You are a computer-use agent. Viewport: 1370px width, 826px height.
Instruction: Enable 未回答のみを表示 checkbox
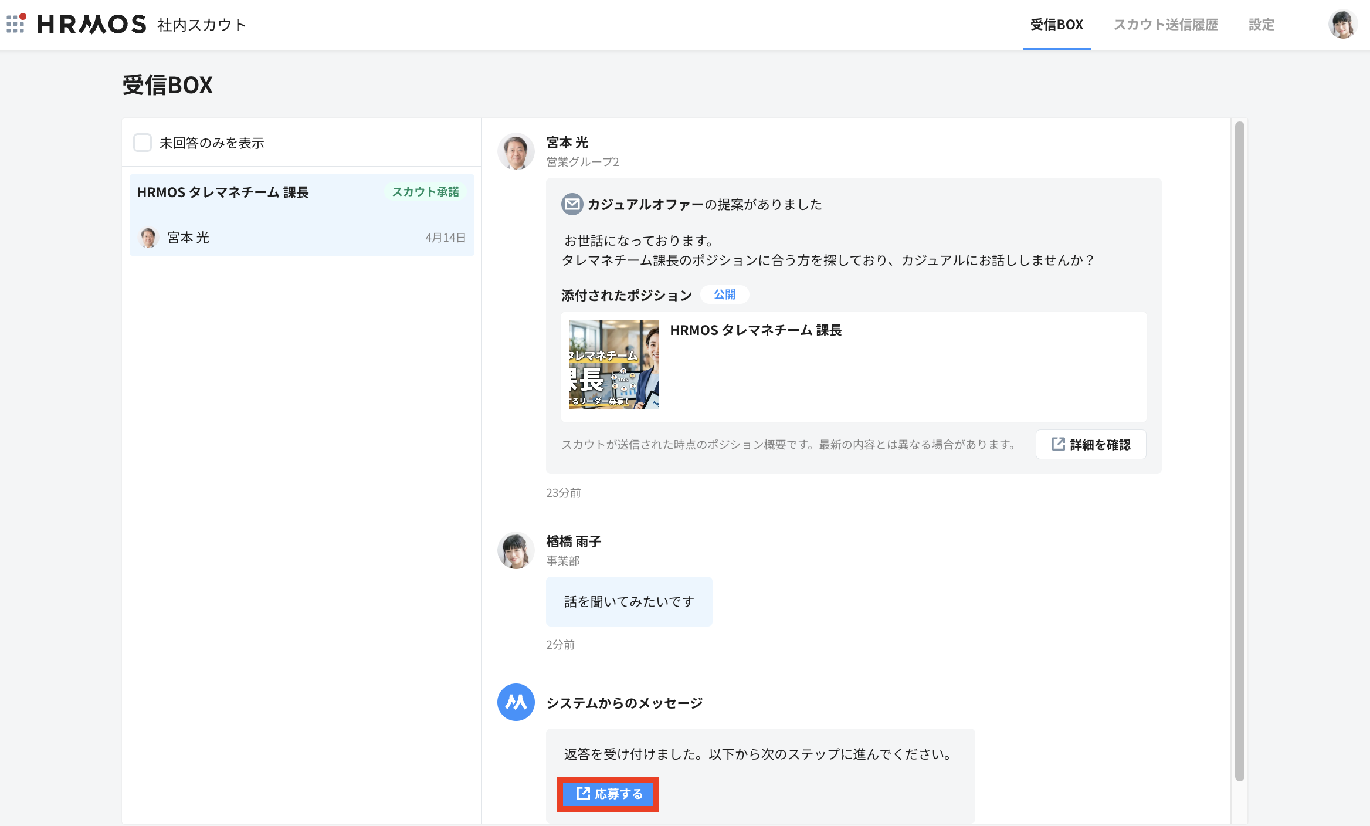[143, 143]
